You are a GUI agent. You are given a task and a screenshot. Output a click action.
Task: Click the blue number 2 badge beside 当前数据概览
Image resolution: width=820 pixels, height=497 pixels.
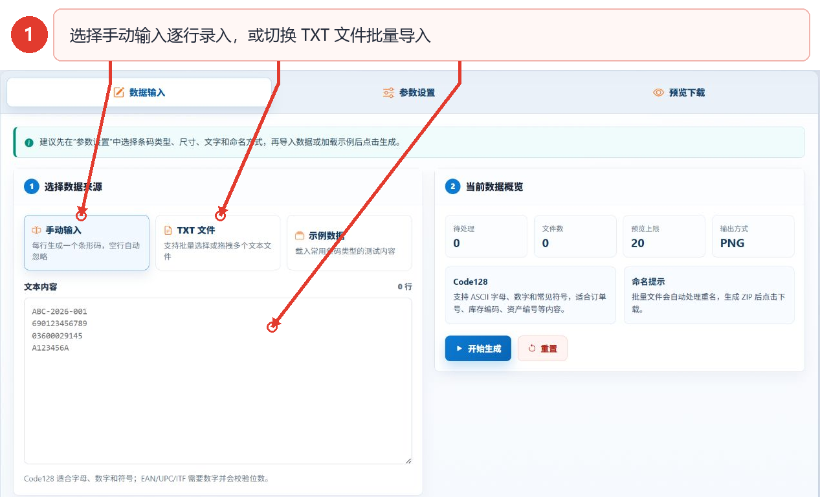pyautogui.click(x=452, y=186)
